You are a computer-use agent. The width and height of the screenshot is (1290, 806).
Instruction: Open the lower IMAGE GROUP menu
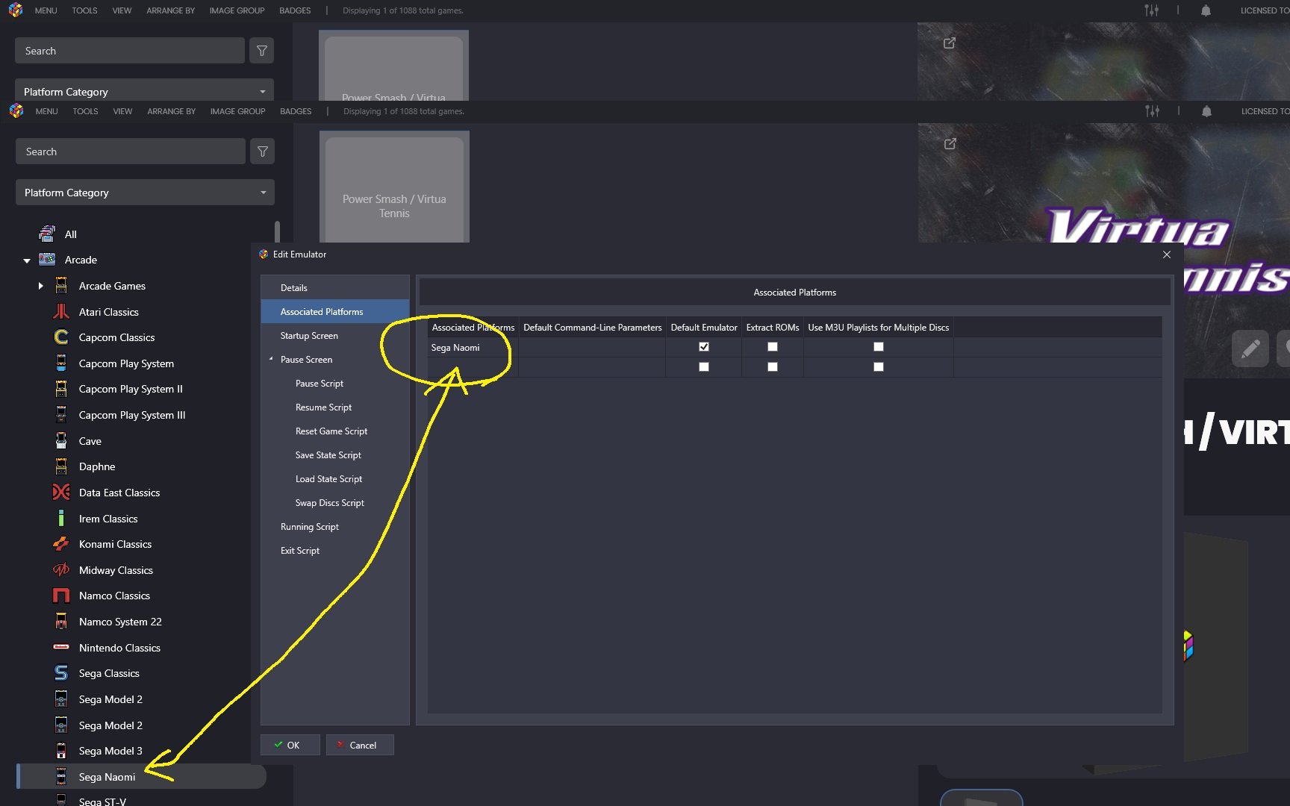[x=237, y=111]
